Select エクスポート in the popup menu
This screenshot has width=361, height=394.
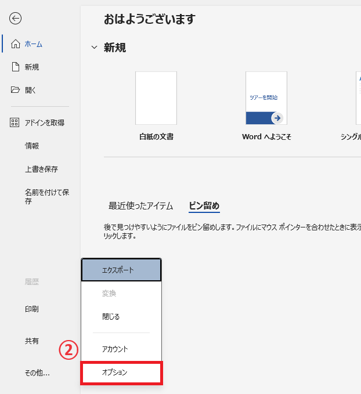[121, 270]
